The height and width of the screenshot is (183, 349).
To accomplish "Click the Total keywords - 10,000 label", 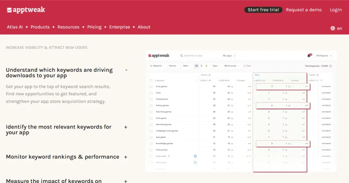I will coord(316,66).
